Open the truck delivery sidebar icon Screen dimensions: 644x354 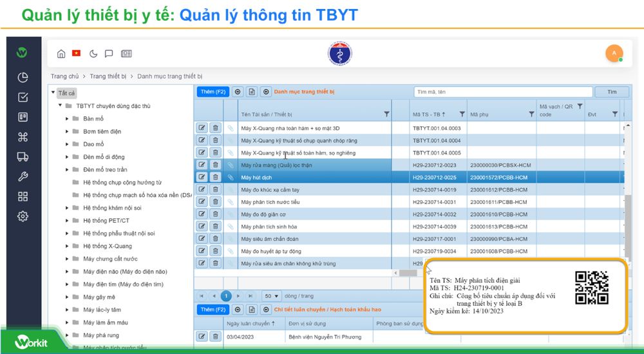[x=23, y=156]
